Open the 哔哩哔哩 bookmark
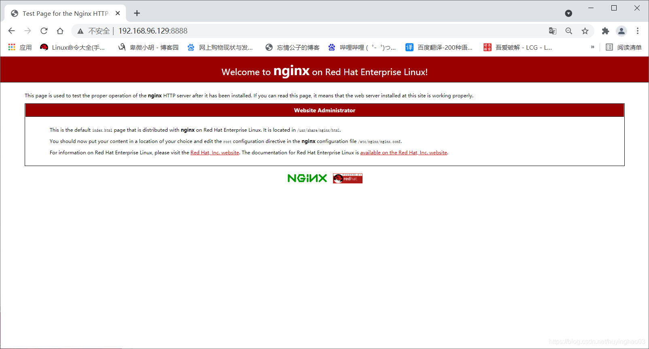Screen dimensions: 649x349 [x=363, y=47]
